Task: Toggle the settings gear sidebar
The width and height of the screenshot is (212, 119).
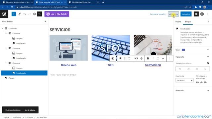Action: (x=196, y=14)
